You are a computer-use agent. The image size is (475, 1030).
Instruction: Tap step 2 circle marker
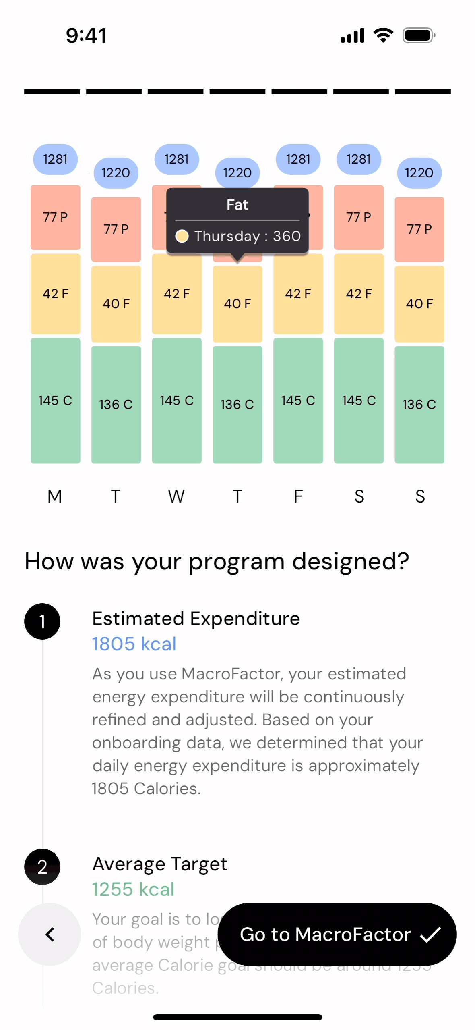coord(42,866)
